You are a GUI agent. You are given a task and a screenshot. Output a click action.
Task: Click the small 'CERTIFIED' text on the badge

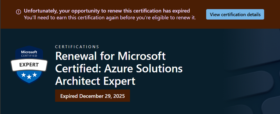click(x=29, y=56)
